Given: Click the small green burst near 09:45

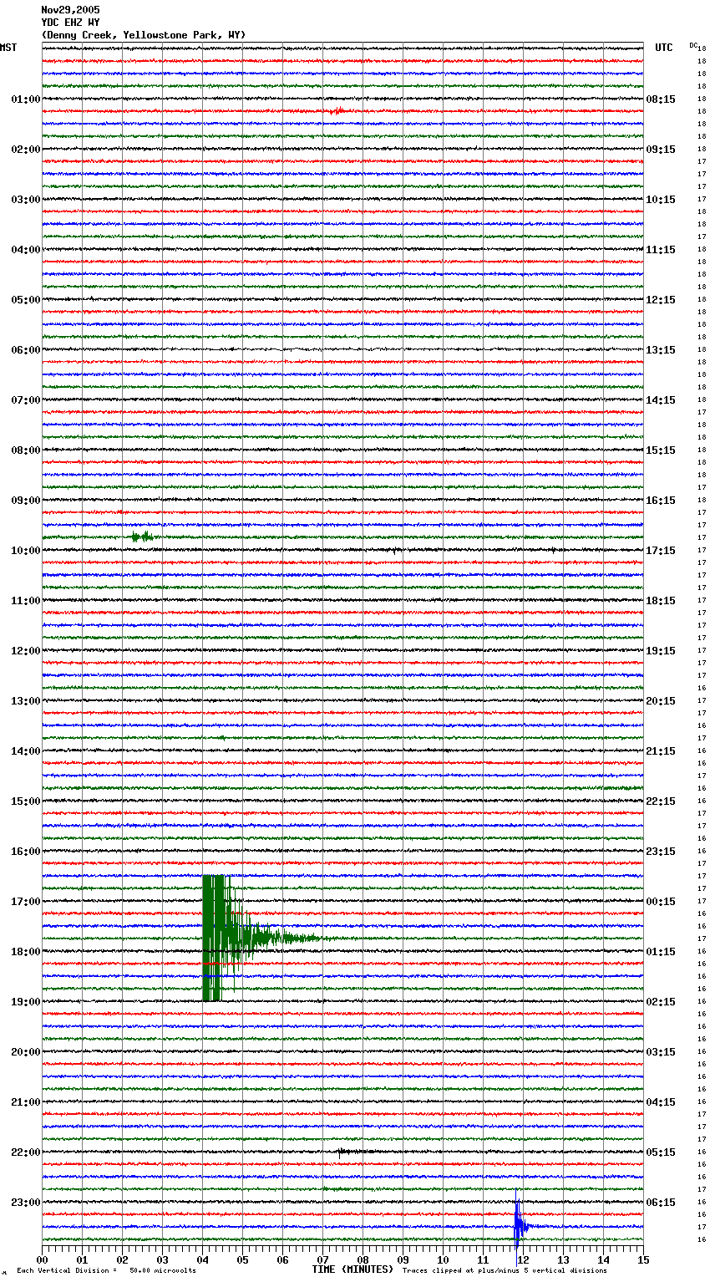Looking at the screenshot, I should coord(142,537).
